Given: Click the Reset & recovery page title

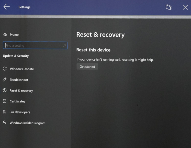Looking at the screenshot, I should coord(100,35).
